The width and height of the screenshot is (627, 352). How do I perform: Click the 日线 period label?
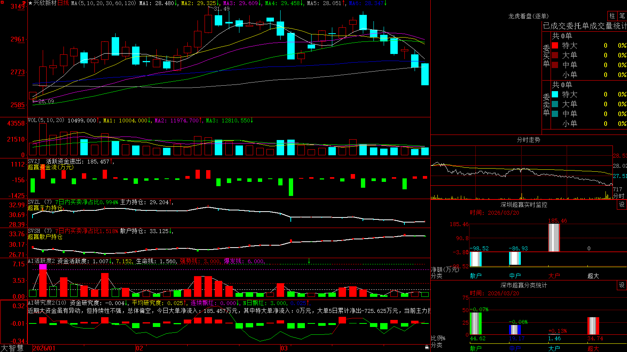[x=63, y=3]
